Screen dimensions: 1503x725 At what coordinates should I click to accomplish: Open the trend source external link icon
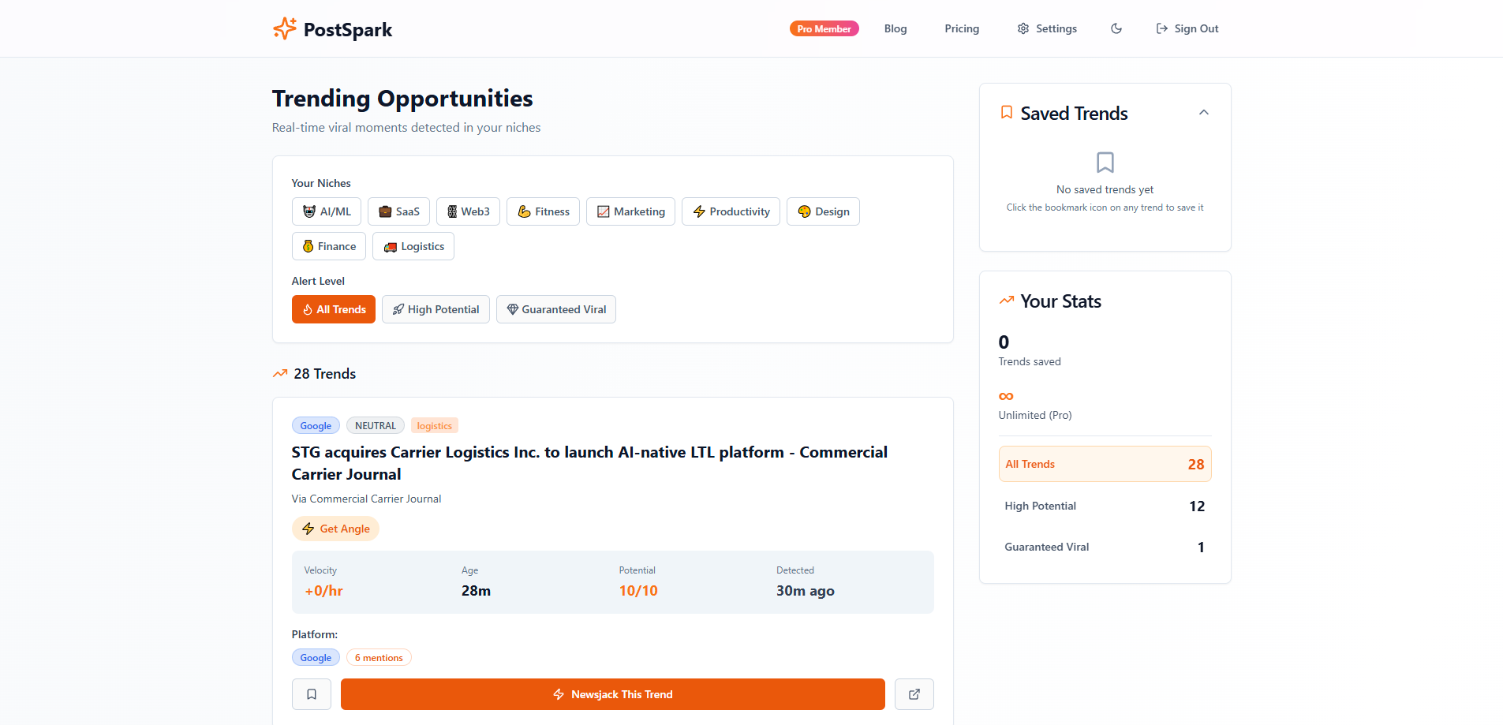point(914,694)
